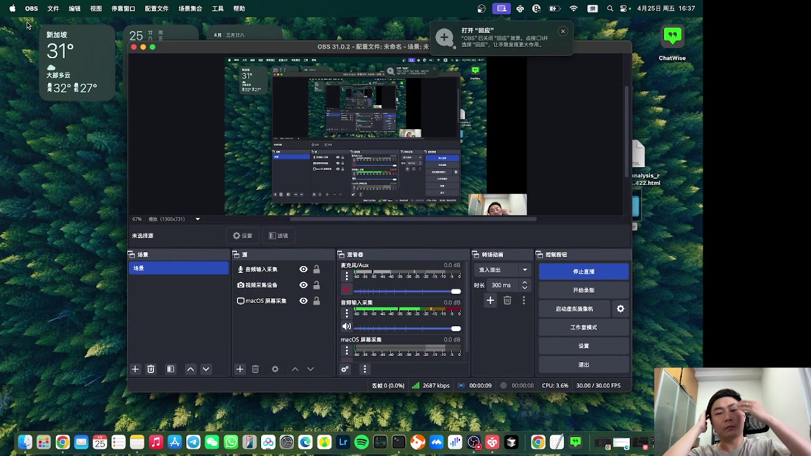Click the 停止直播 button
Image resolution: width=811 pixels, height=456 pixels.
coord(584,272)
